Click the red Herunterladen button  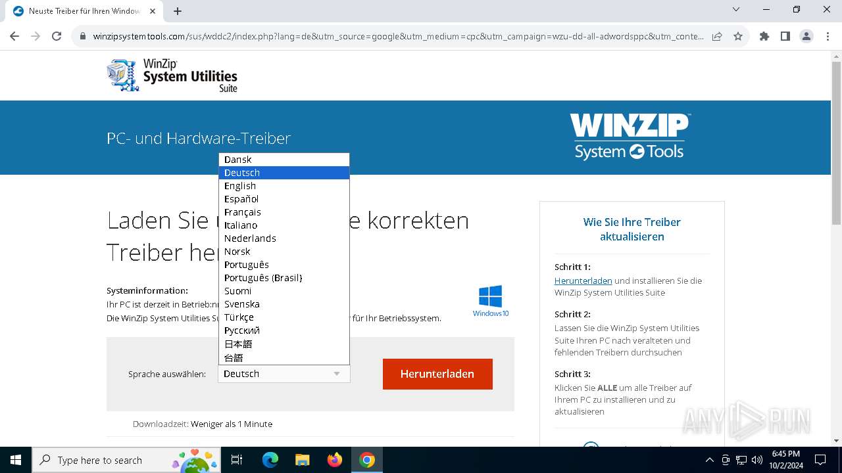[x=437, y=374]
